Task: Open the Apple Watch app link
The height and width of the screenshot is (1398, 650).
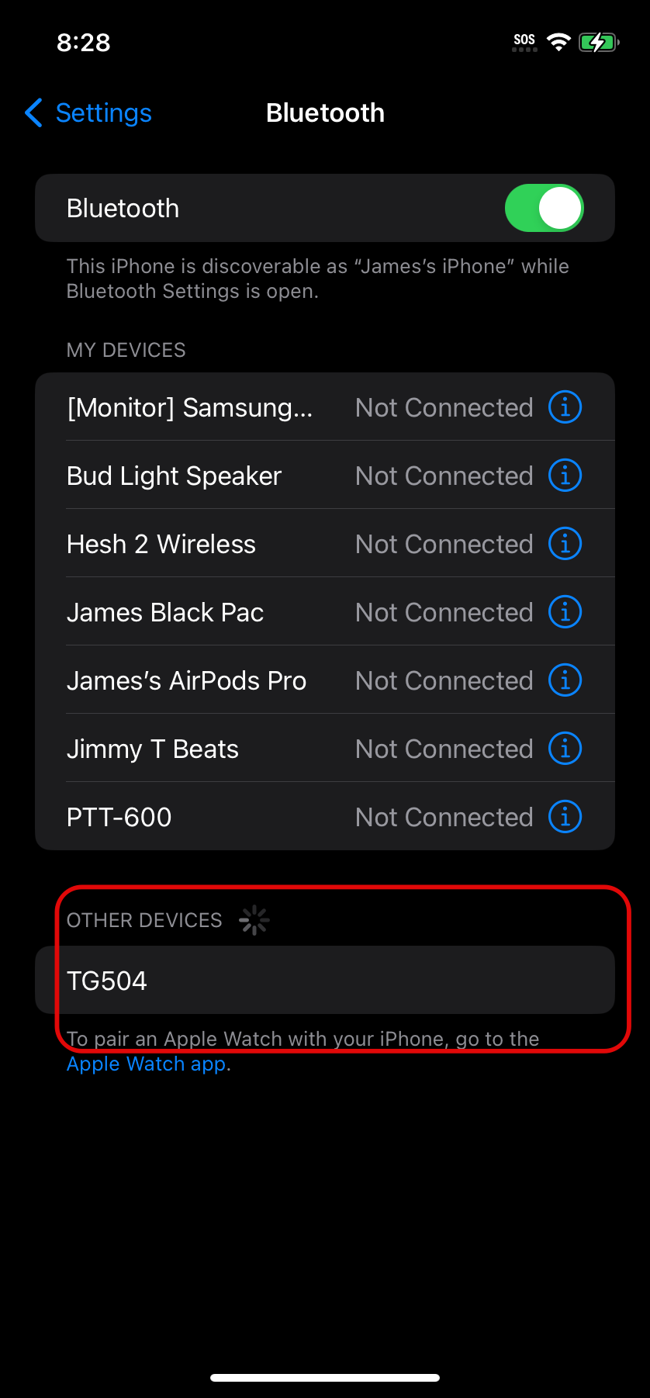Action: tap(148, 1064)
